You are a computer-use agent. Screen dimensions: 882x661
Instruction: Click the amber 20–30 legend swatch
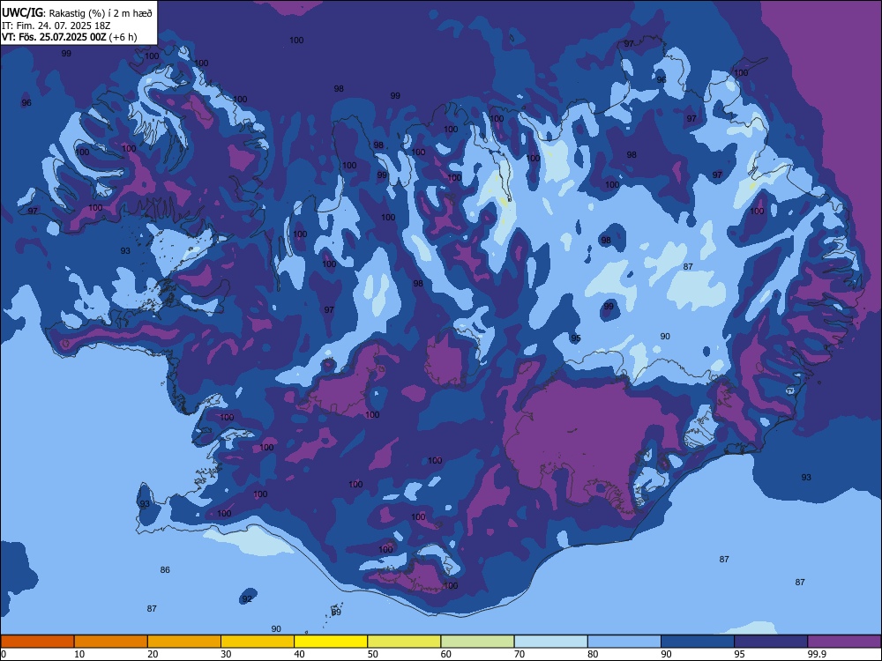pyautogui.click(x=184, y=642)
